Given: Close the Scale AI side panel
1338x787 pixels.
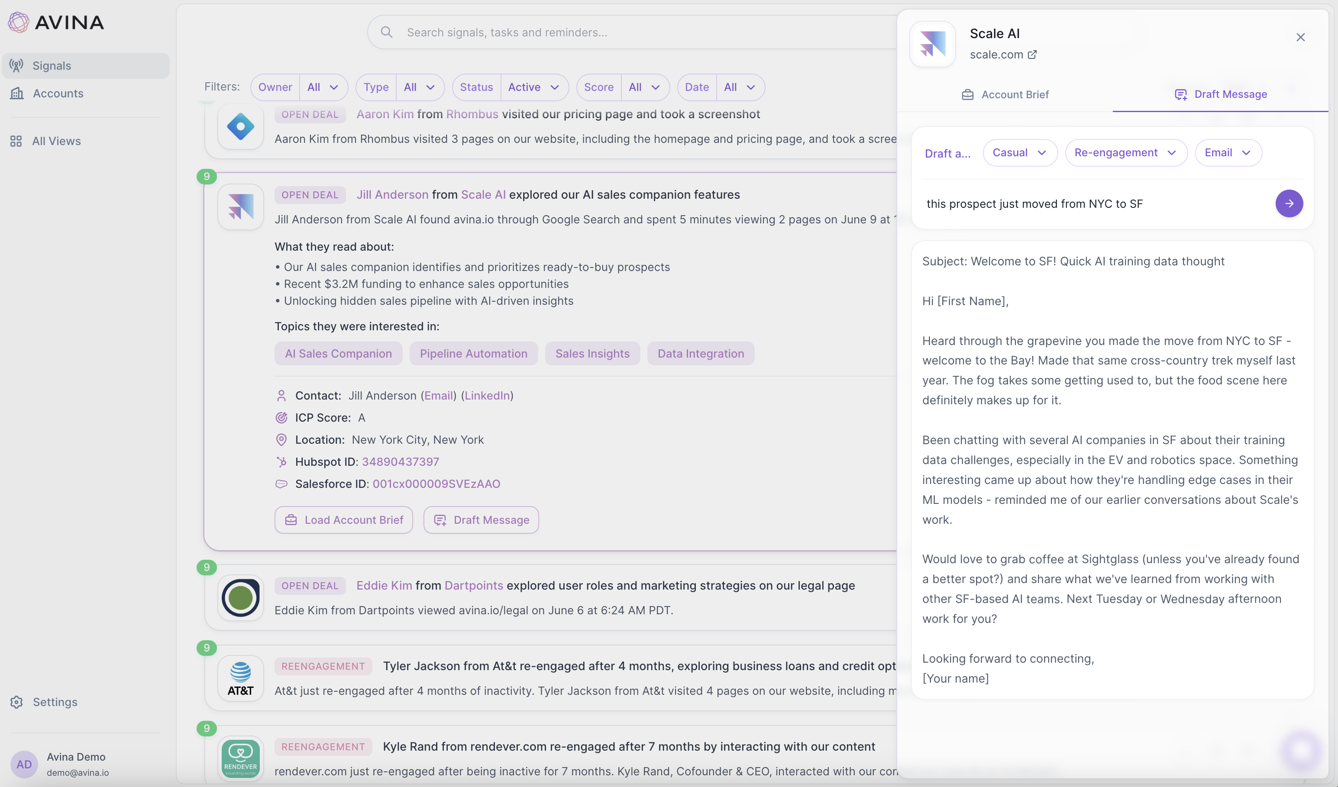Looking at the screenshot, I should click(x=1300, y=37).
